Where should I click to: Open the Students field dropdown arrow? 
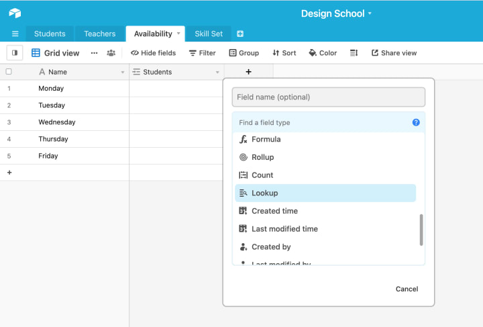tap(217, 73)
